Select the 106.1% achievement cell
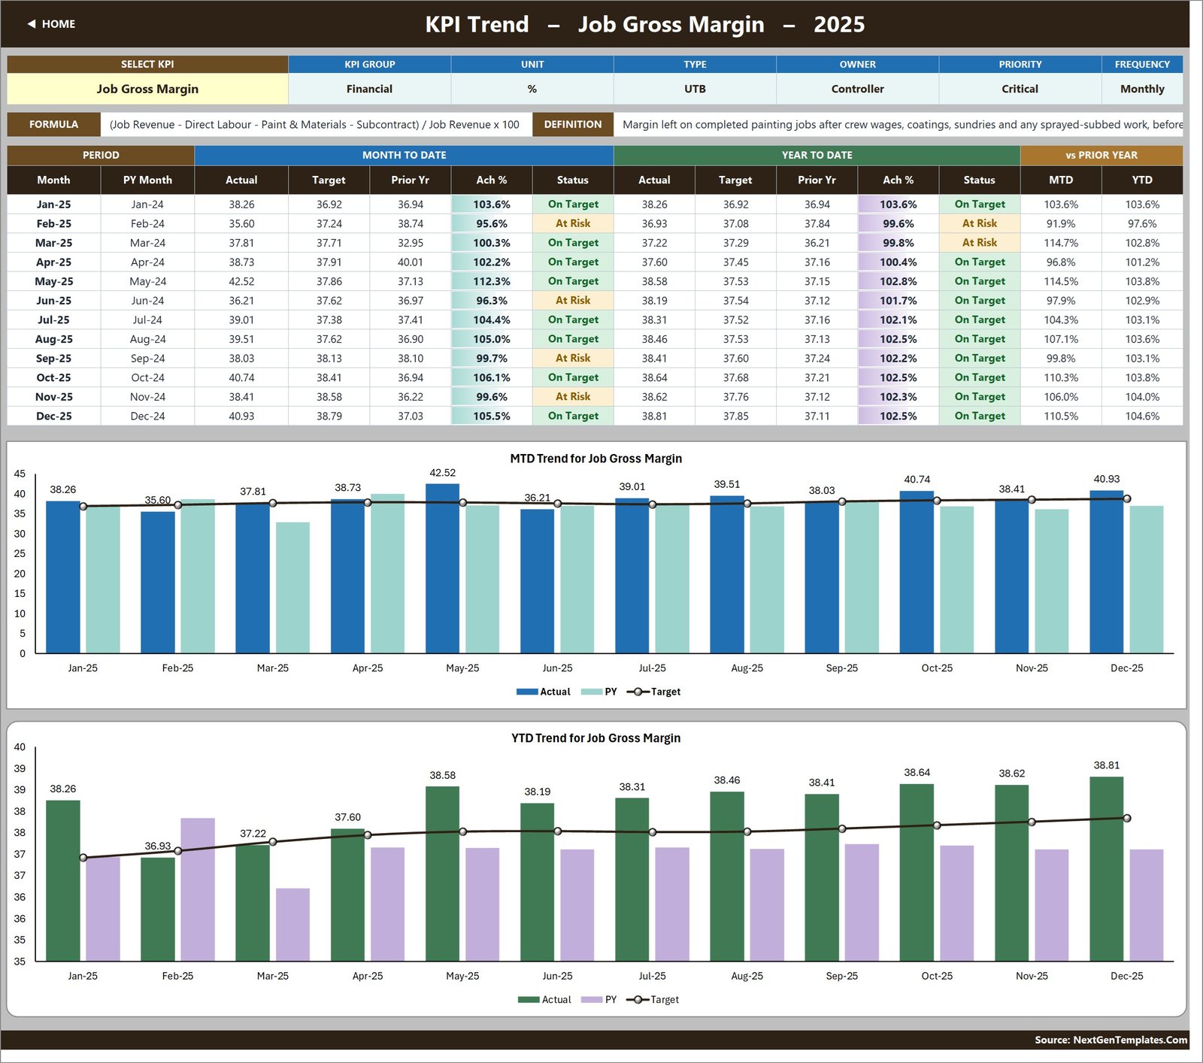 click(x=492, y=377)
